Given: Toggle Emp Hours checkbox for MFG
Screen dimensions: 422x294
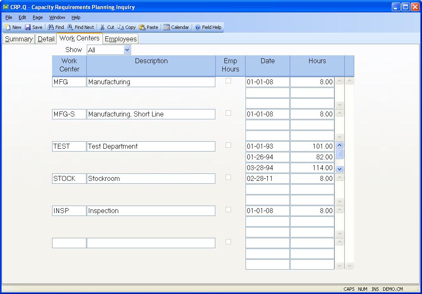Looking at the screenshot, I should click(228, 81).
